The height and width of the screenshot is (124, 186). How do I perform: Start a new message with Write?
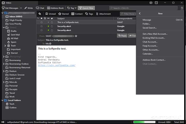(28, 8)
